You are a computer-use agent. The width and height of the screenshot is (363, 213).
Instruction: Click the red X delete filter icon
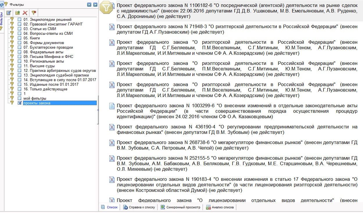[x=25, y=13]
